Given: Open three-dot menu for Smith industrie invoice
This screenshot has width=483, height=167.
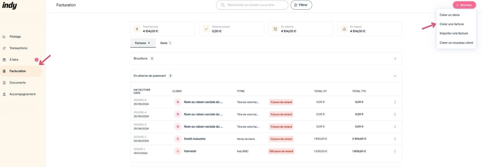Looking at the screenshot, I should [x=395, y=139].
